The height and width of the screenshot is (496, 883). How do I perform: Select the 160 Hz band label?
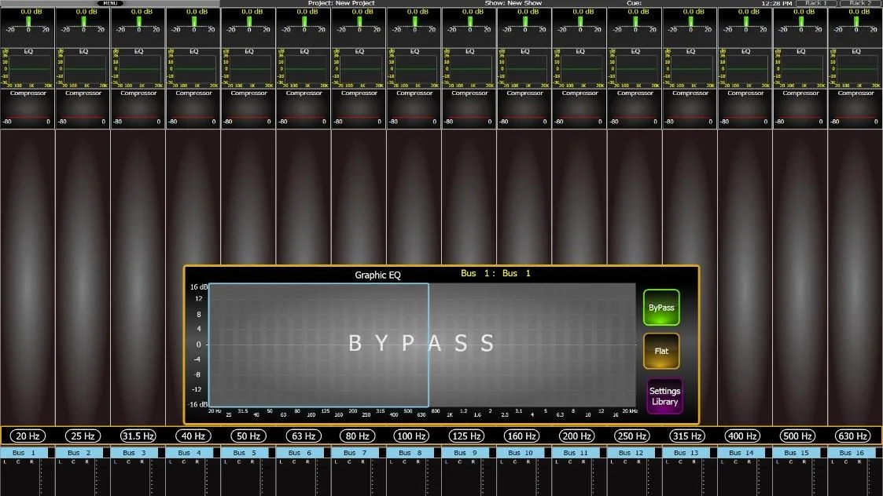(x=522, y=436)
